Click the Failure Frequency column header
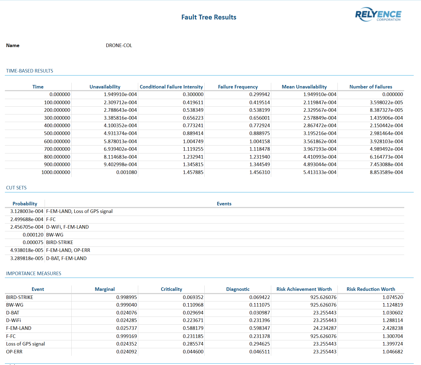The height and width of the screenshot is (365, 421). [238, 87]
